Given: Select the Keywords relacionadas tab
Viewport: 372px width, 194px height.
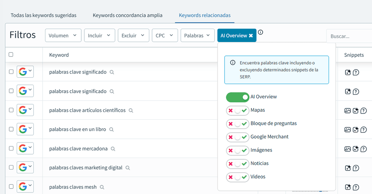Looking at the screenshot, I should point(205,15).
